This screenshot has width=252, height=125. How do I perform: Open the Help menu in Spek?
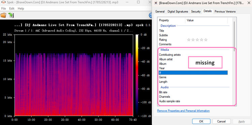21,8
